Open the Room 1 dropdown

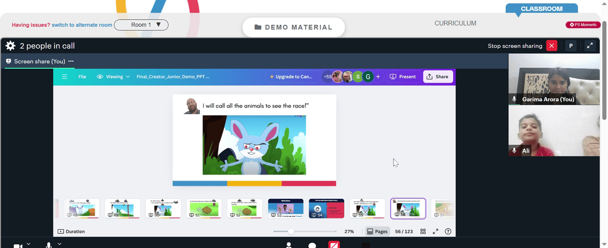click(141, 25)
